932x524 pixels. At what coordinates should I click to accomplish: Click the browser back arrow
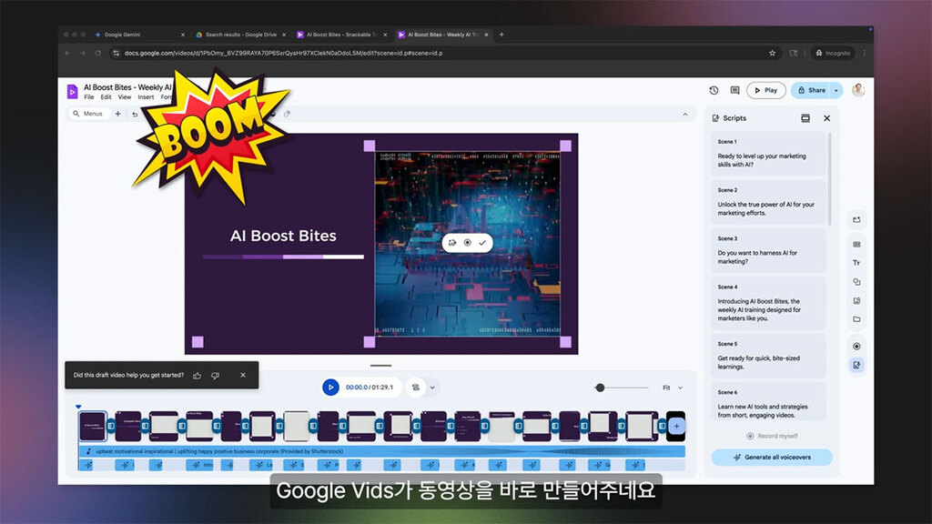[x=67, y=53]
